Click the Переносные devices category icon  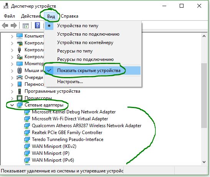tap(20, 84)
